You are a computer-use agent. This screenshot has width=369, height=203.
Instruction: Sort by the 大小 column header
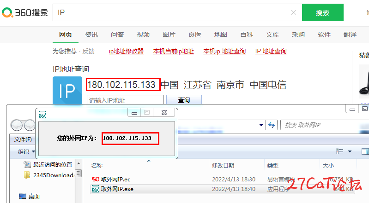pos(328,166)
